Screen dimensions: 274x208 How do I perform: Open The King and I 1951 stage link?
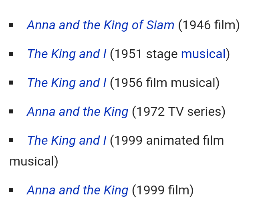coord(66,54)
